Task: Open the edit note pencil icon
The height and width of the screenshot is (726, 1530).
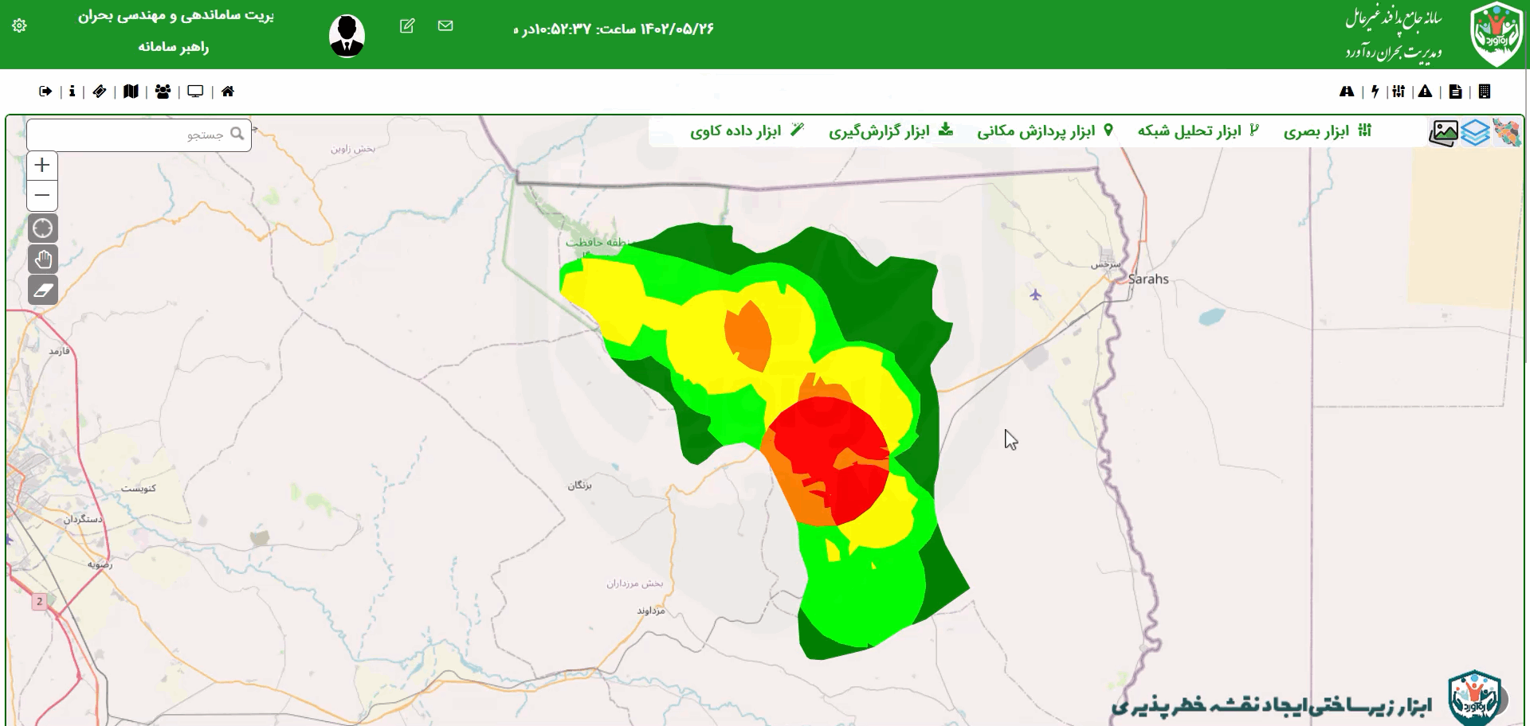Action: 407,26
